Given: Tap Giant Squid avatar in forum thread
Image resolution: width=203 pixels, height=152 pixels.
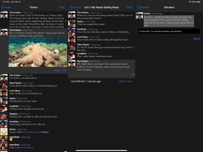Looking at the screenshot, I should pyautogui.click(x=72, y=47).
